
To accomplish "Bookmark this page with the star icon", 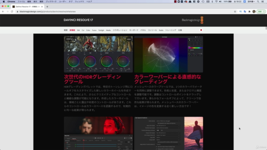I will 235,12.
